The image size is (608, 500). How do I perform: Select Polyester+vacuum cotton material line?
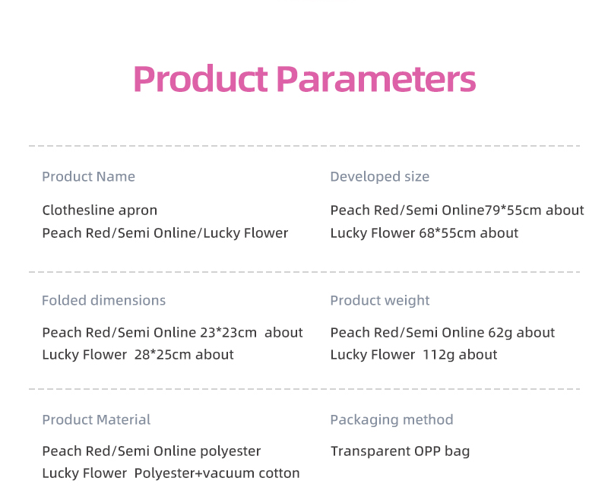click(x=170, y=473)
